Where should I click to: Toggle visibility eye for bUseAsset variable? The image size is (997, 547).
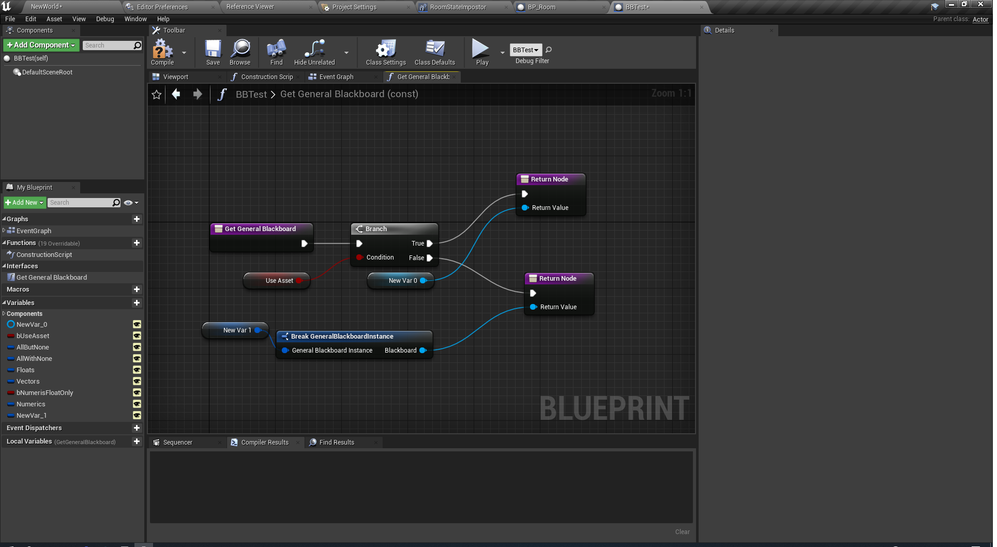(x=137, y=336)
